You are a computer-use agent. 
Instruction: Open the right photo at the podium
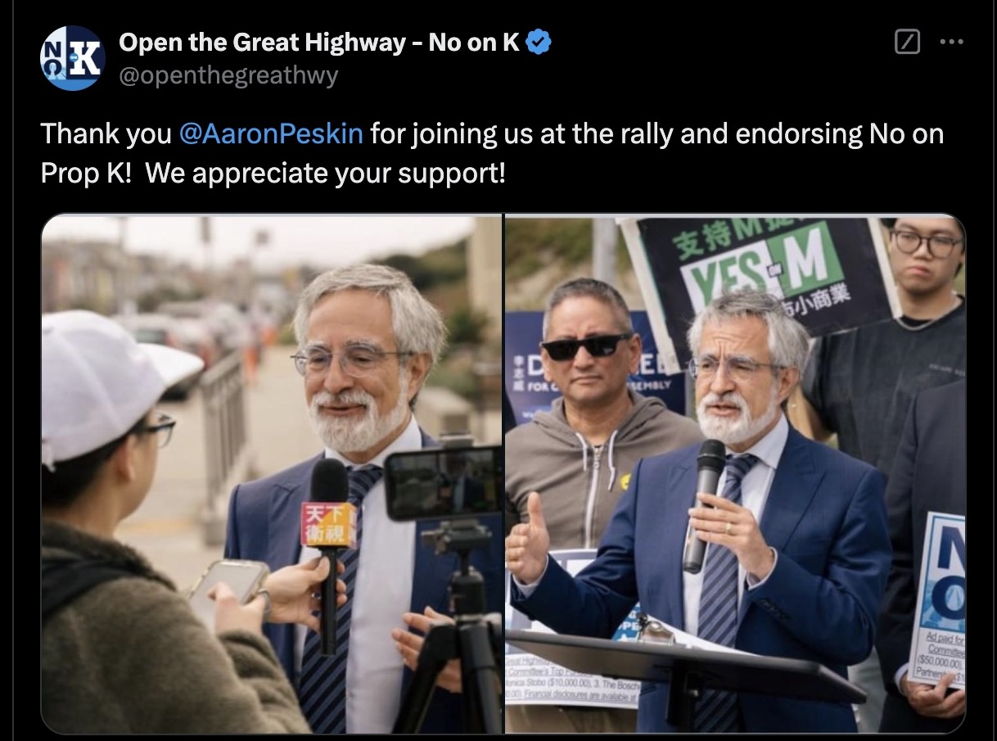735,474
